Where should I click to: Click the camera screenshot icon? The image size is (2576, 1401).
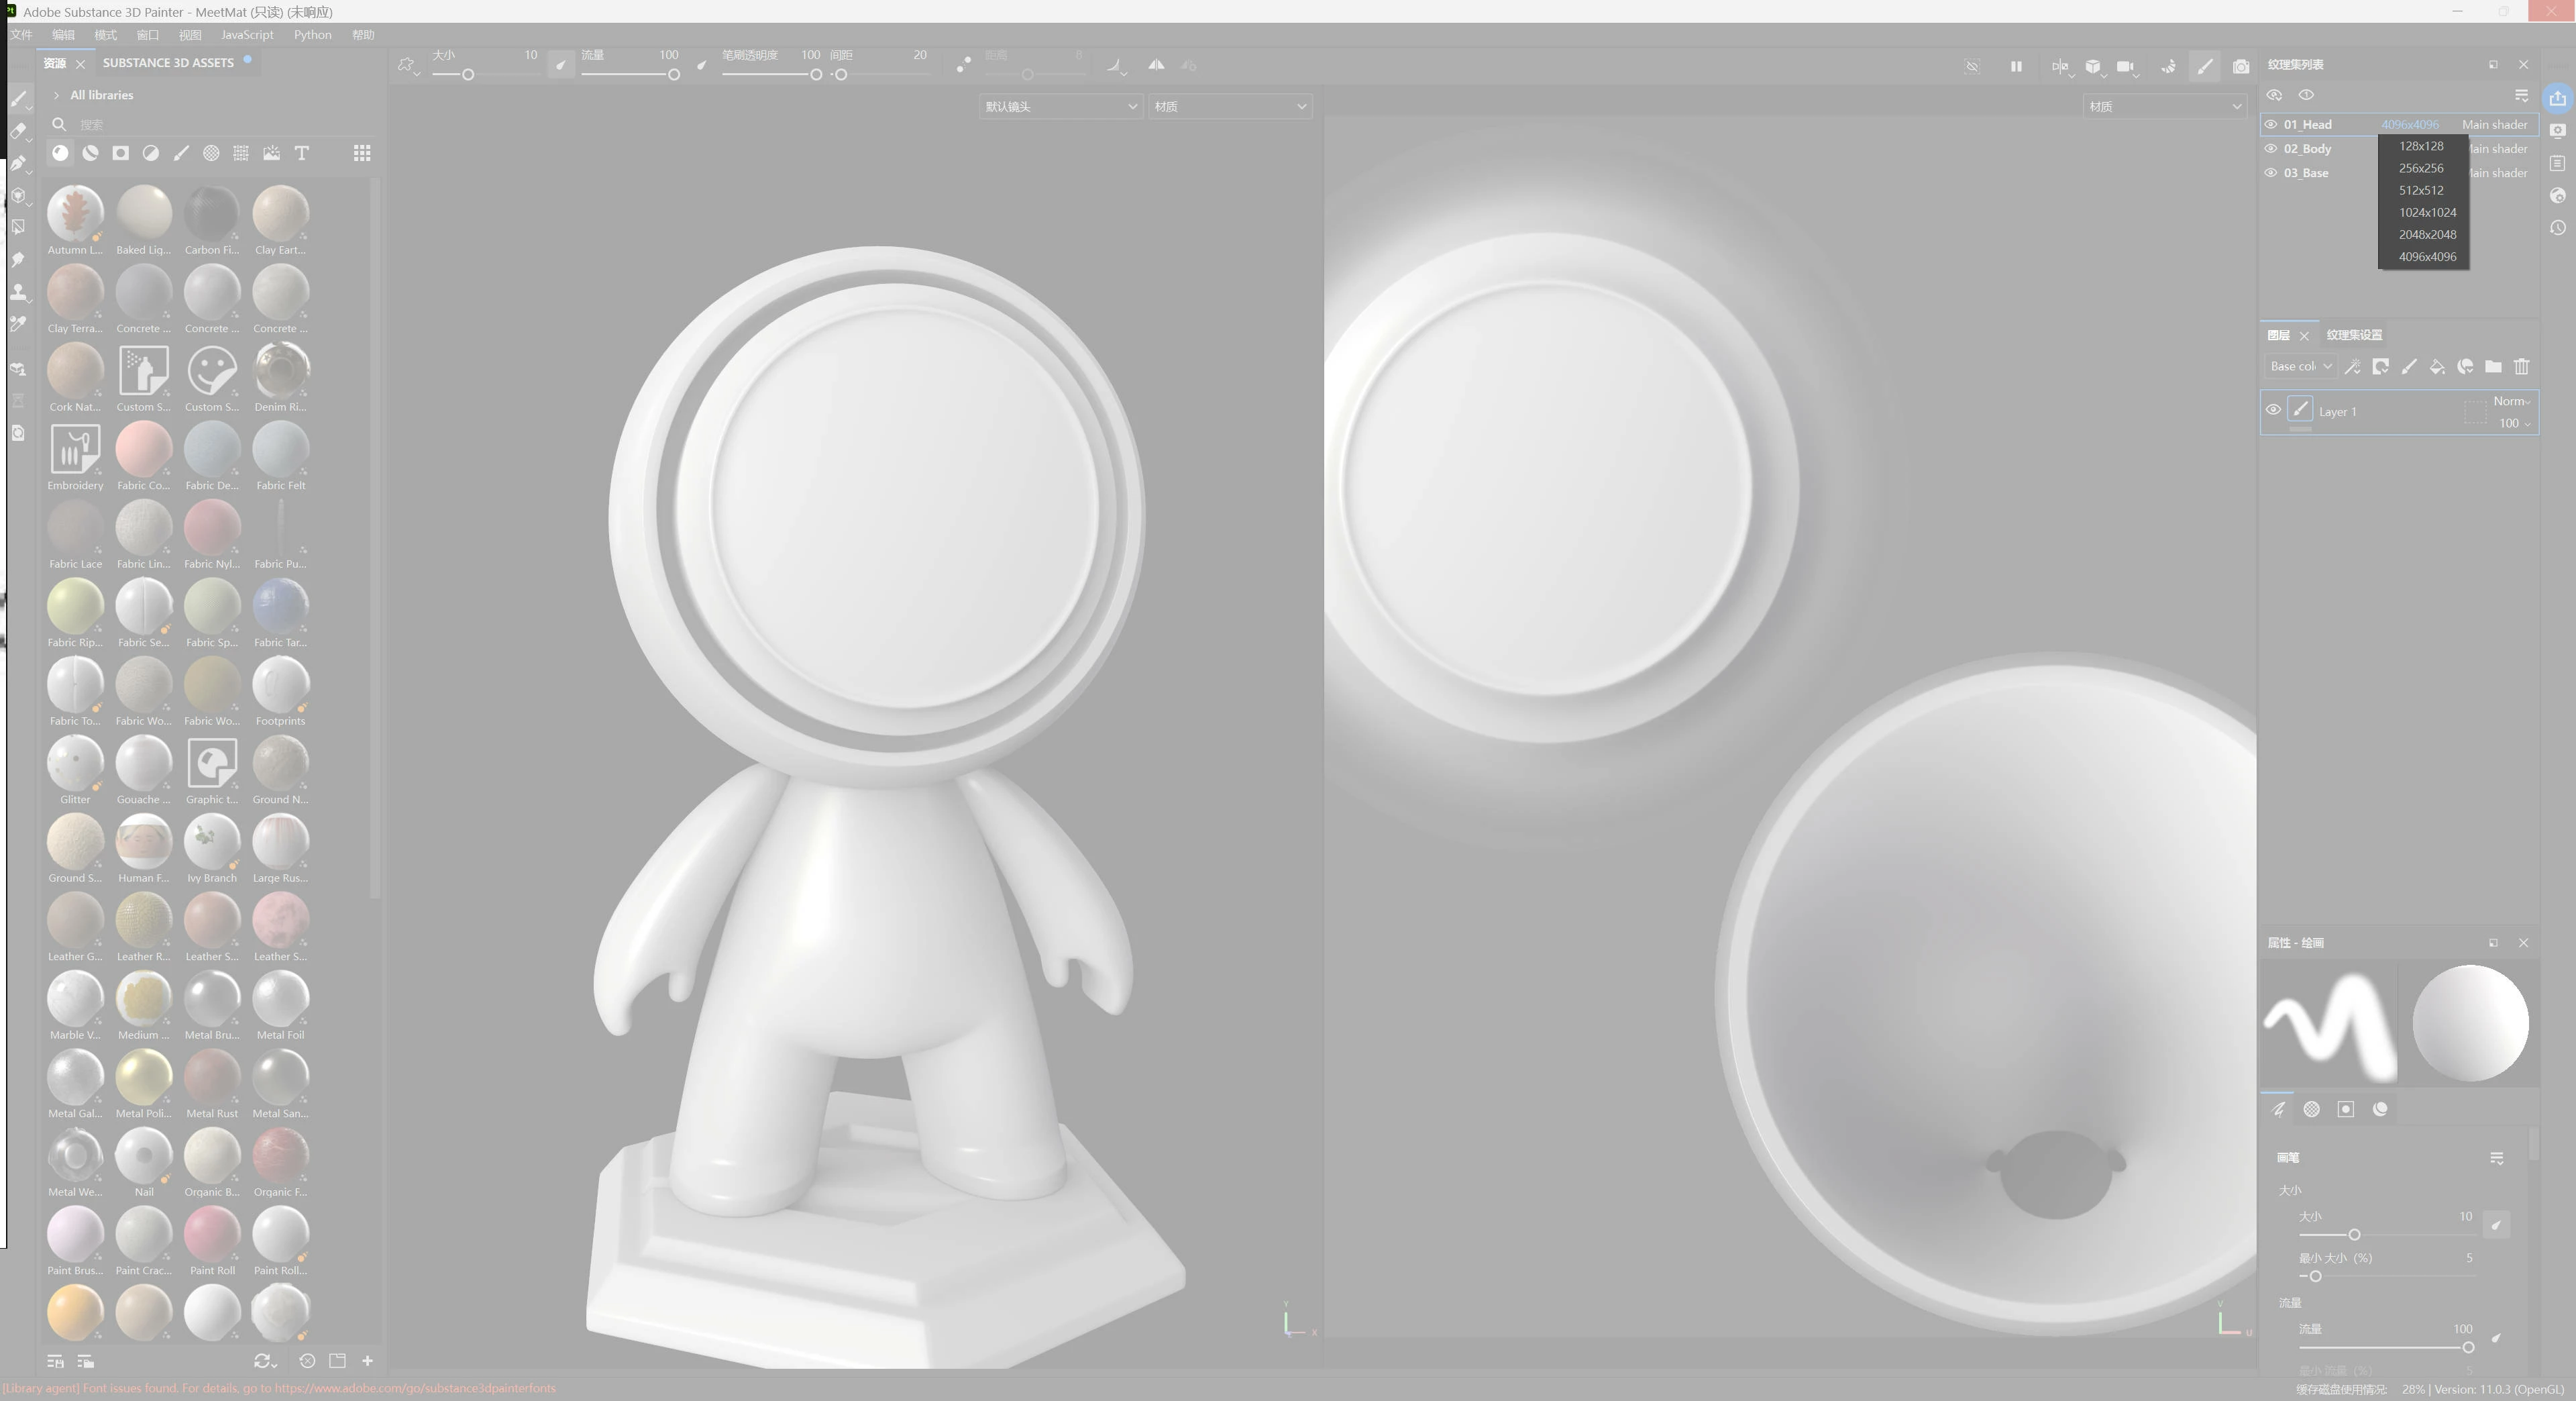click(x=2240, y=67)
